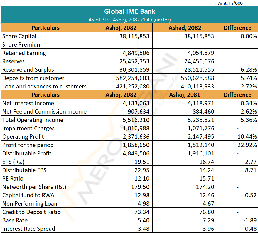Viewport: 258px width, 233px height.
Task: Select the Share Capital row label
Action: click(19, 36)
